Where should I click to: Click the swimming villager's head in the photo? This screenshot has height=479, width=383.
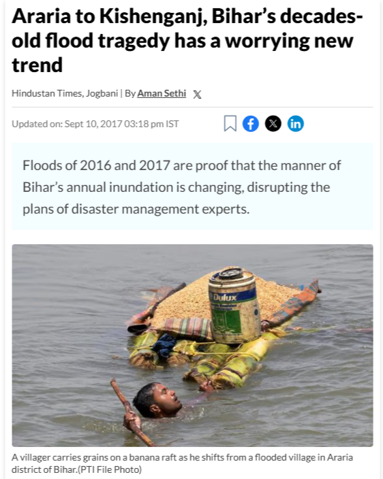[x=157, y=400]
